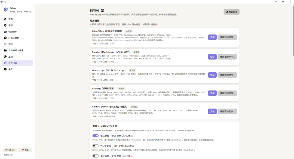
Task: Restore down the Filee window
Action: click(283, 2)
